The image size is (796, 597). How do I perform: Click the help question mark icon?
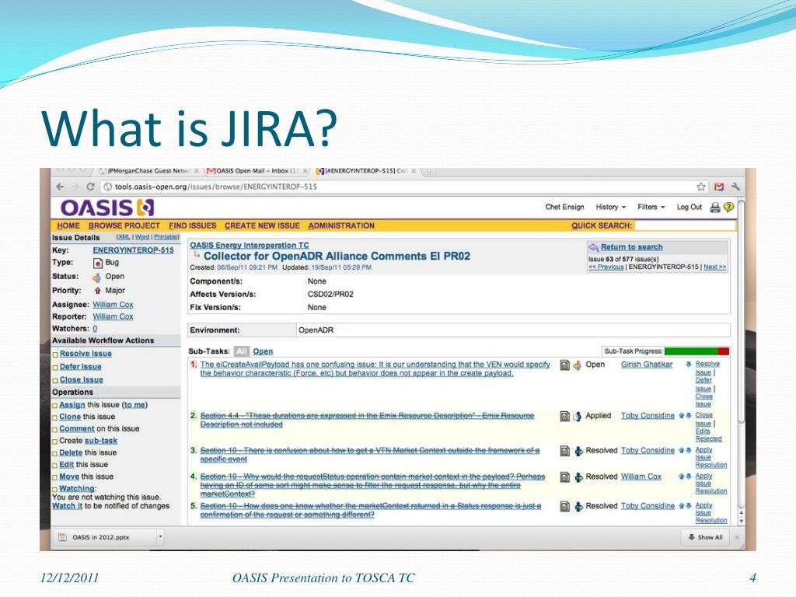728,207
